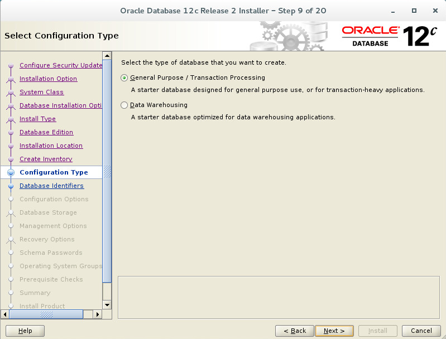Click the System Class step node icon
This screenshot has height=339, width=446.
coord(11,93)
